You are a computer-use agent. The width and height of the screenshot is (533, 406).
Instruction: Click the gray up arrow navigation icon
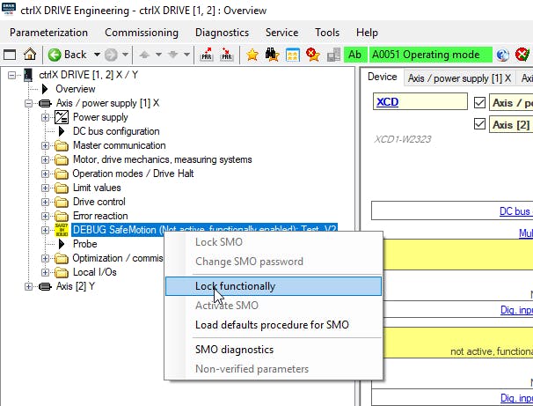(144, 55)
